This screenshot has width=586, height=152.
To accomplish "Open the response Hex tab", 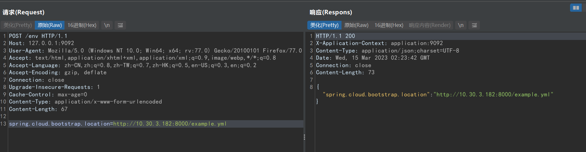I will point(389,25).
